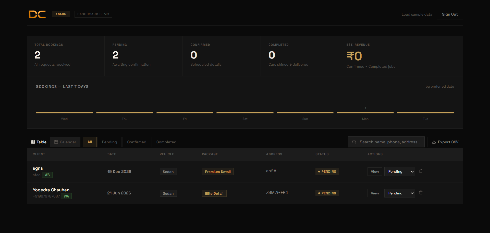Click the Tue bar in bookings chart

click(425, 112)
